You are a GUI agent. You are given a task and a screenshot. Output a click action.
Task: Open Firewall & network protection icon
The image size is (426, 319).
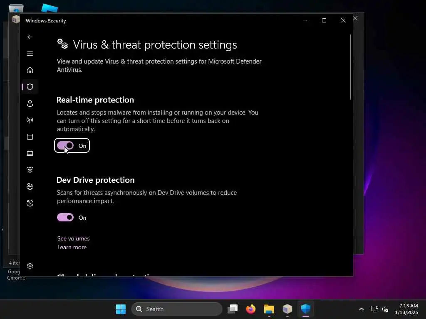(30, 120)
